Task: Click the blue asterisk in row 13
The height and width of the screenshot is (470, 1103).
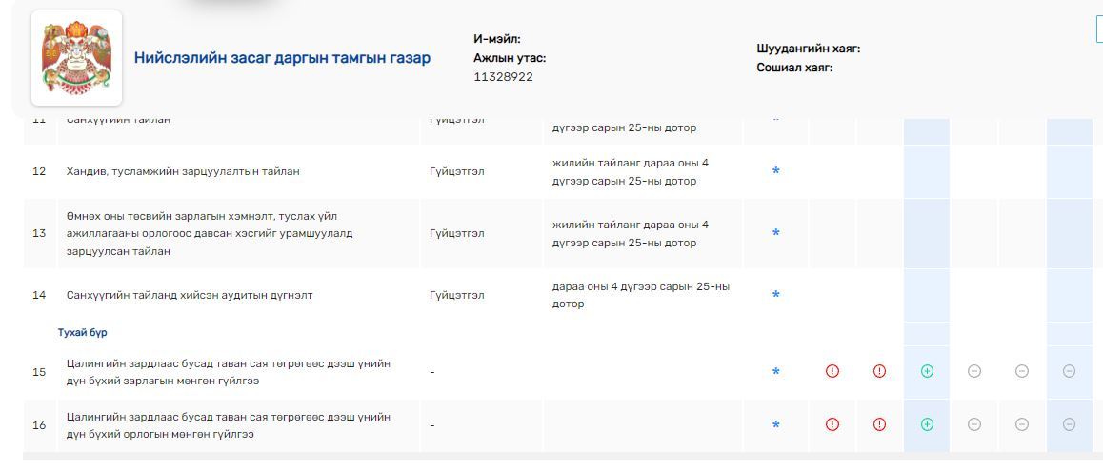Action: (775, 233)
